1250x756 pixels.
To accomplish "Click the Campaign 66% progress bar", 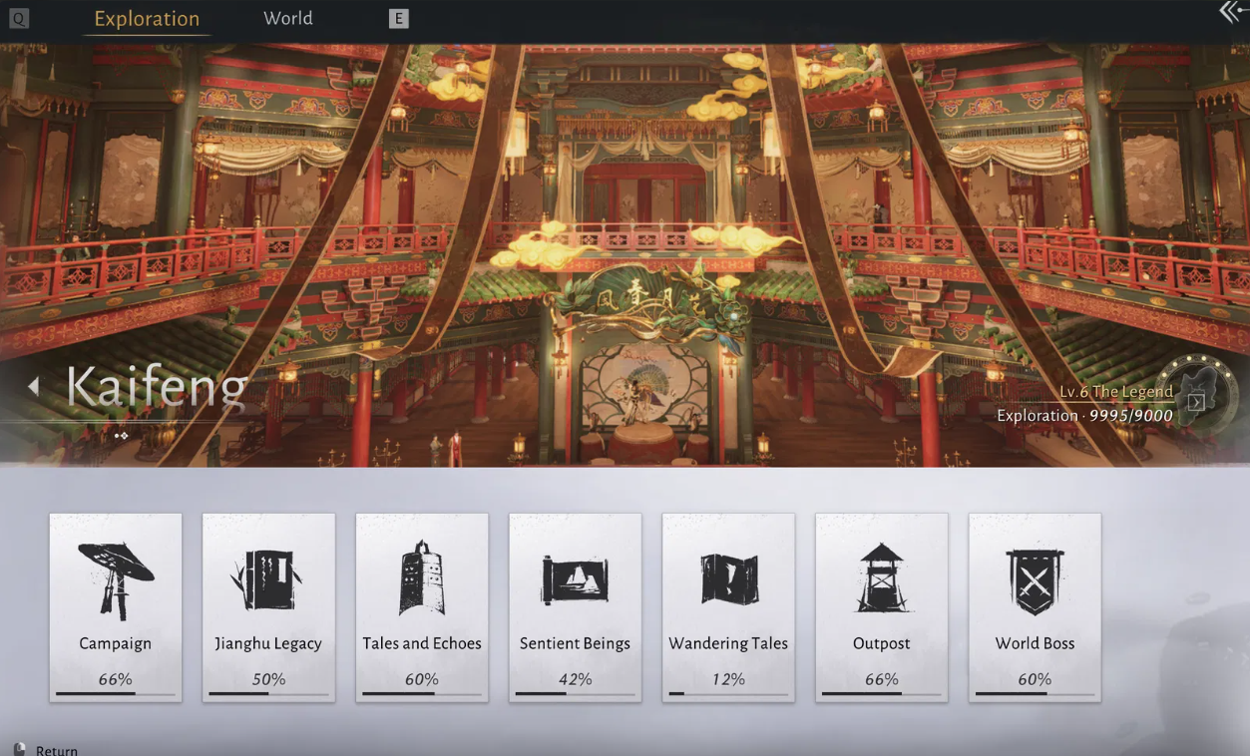I will (x=116, y=693).
